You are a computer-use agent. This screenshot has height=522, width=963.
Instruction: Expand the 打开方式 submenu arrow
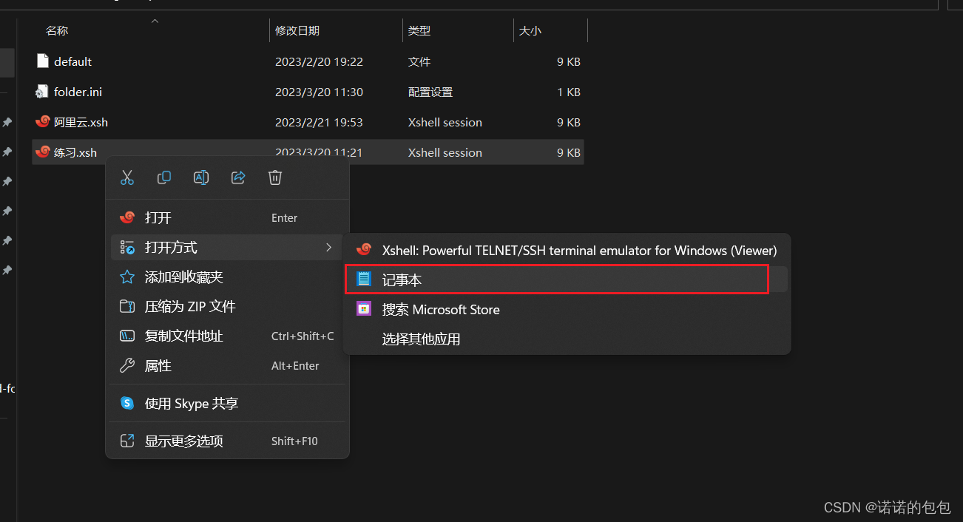(328, 247)
